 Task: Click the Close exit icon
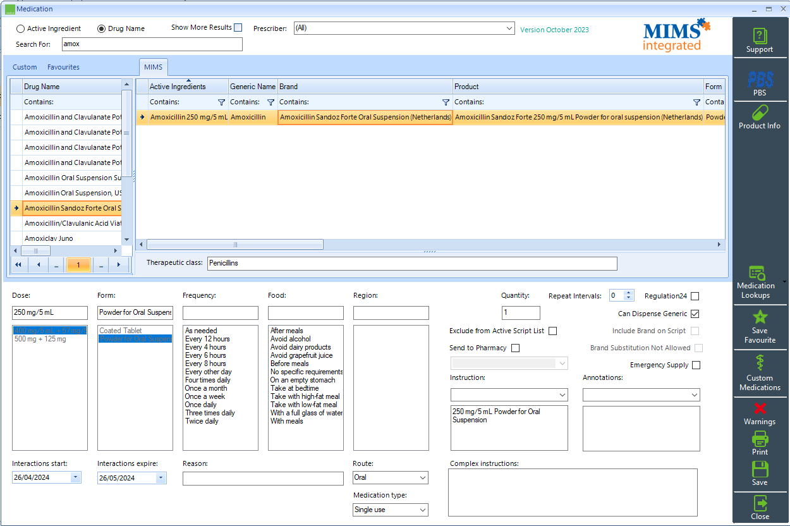pos(760,503)
